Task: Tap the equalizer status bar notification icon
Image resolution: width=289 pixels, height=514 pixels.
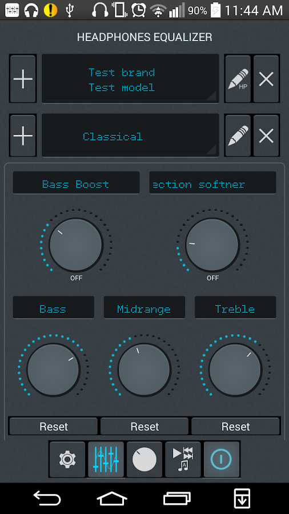Action: click(11, 10)
